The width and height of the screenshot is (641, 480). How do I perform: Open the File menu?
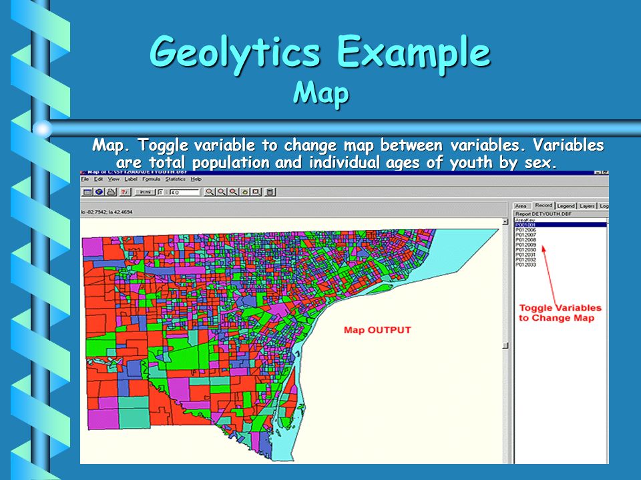pyautogui.click(x=85, y=179)
